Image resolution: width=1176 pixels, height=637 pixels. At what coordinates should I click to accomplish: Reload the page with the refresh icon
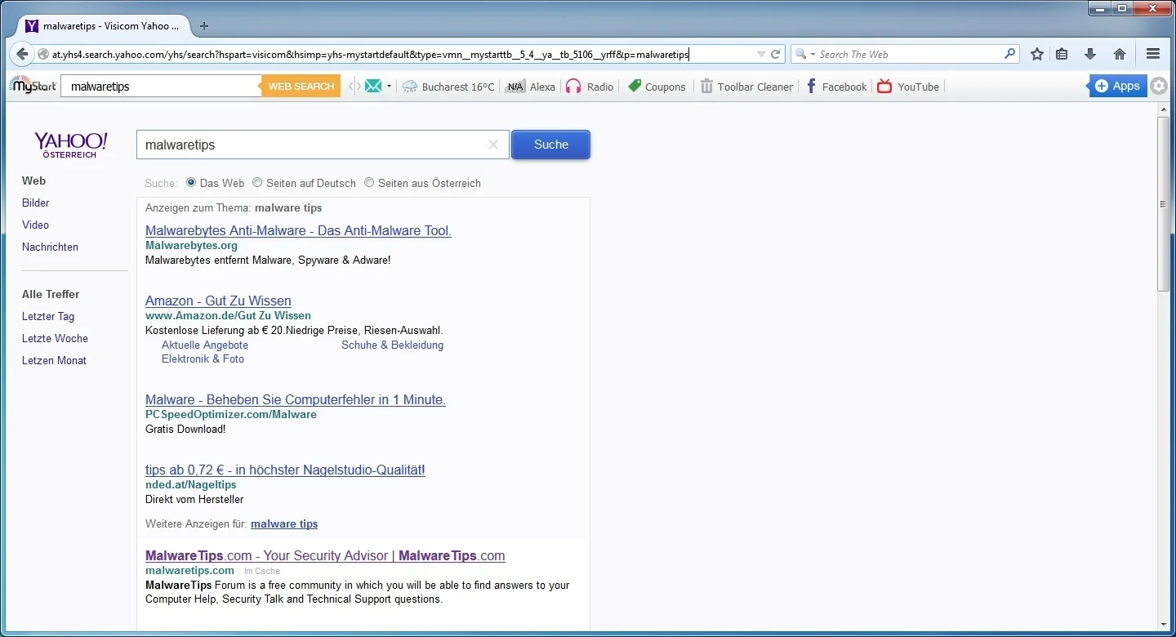(x=776, y=54)
